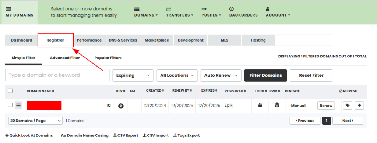Tick the select-all checkbox in table header

10,91
